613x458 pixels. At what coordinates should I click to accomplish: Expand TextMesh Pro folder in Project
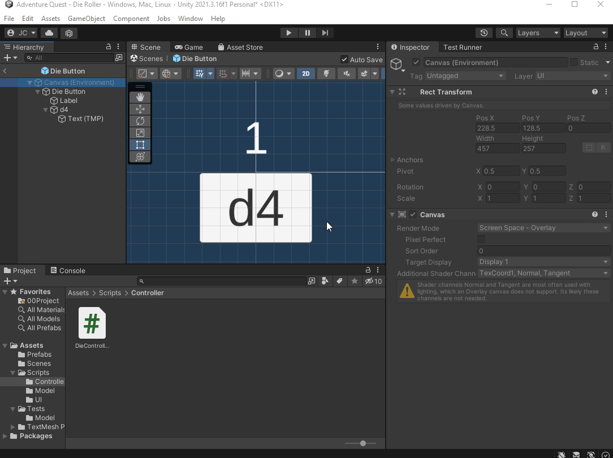pyautogui.click(x=13, y=427)
